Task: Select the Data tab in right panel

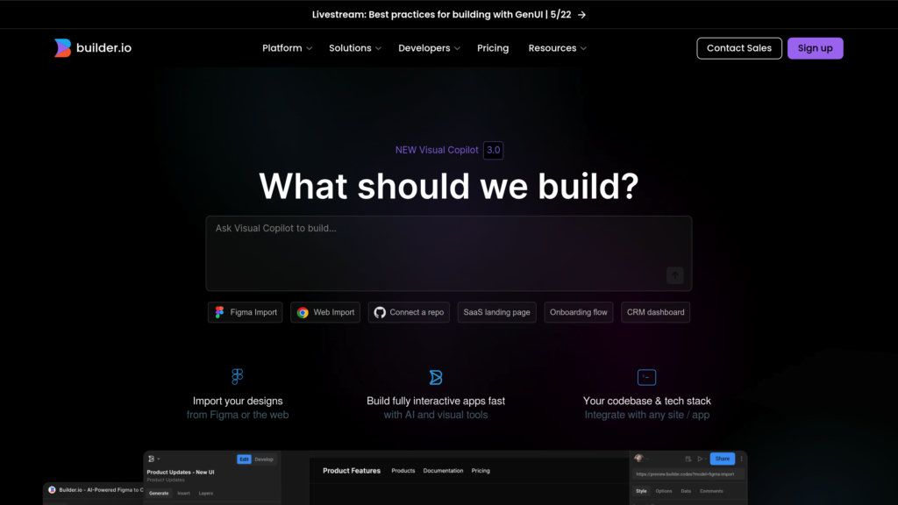Action: 686,491
